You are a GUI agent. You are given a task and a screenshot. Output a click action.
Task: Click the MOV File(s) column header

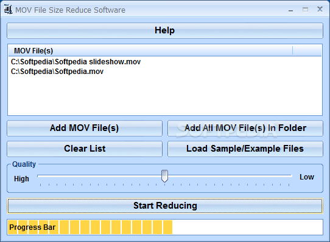150,51
